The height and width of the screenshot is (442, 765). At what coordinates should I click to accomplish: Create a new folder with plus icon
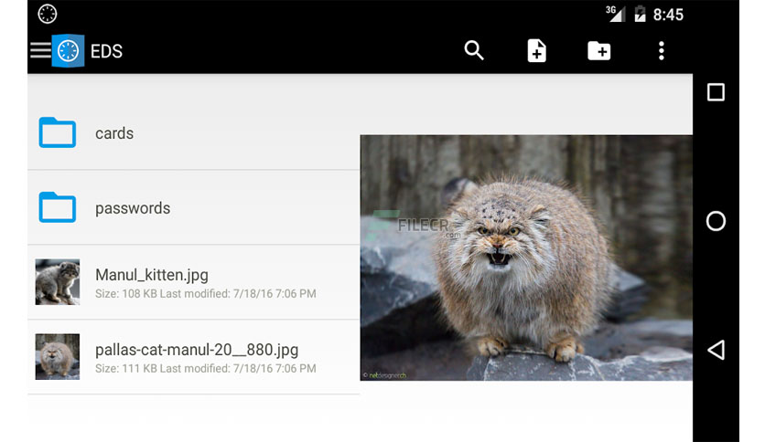599,50
